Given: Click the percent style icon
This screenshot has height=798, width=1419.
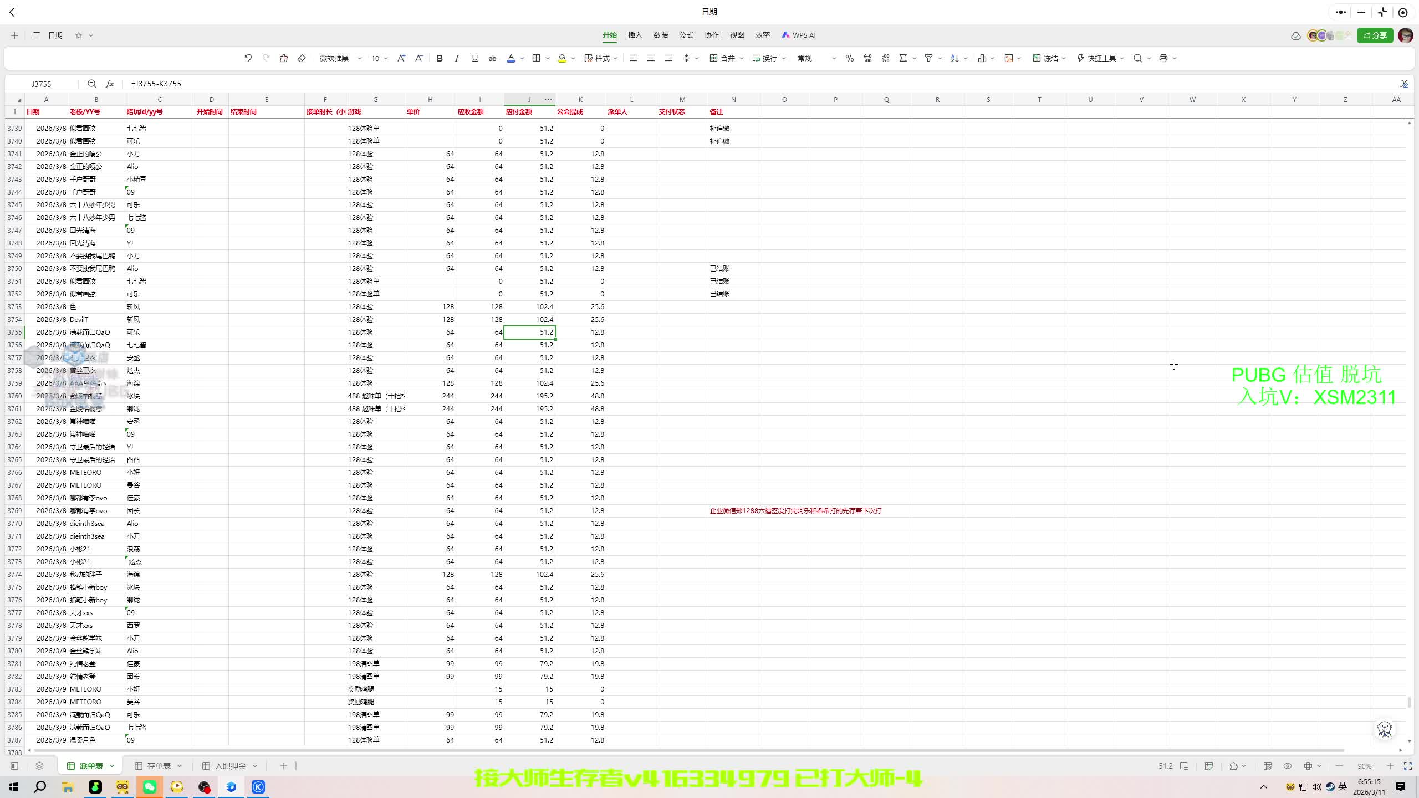Looking at the screenshot, I should point(849,58).
